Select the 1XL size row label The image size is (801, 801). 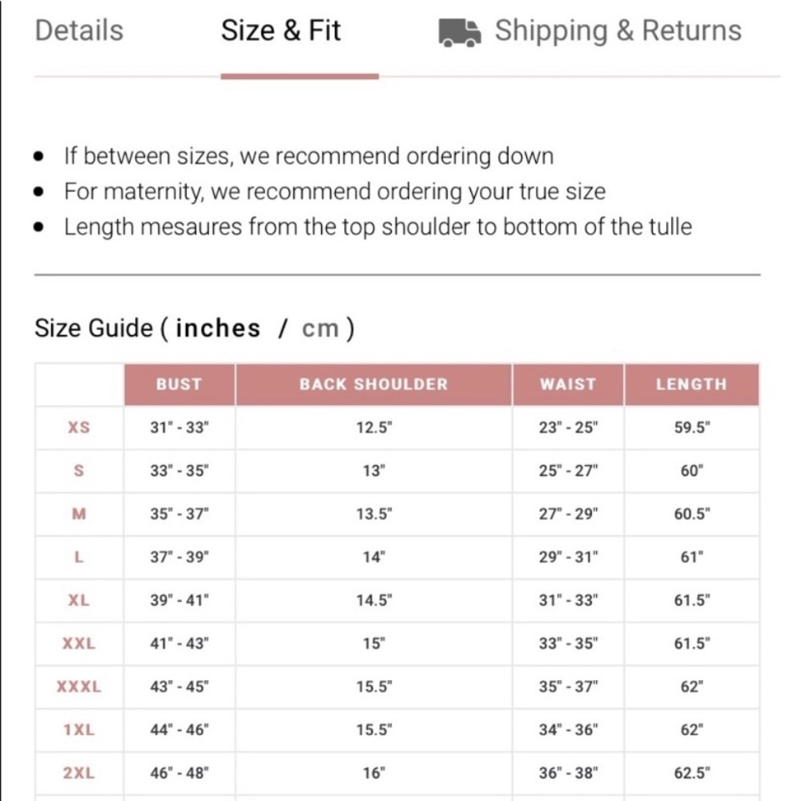tap(78, 730)
